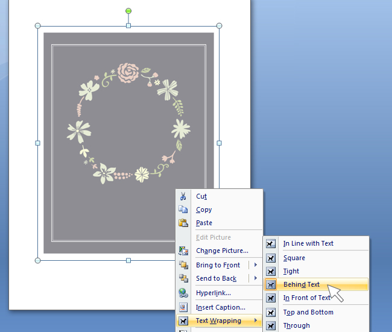Click the green rotation handle
Viewport: 392px width, 332px height.
[x=128, y=11]
